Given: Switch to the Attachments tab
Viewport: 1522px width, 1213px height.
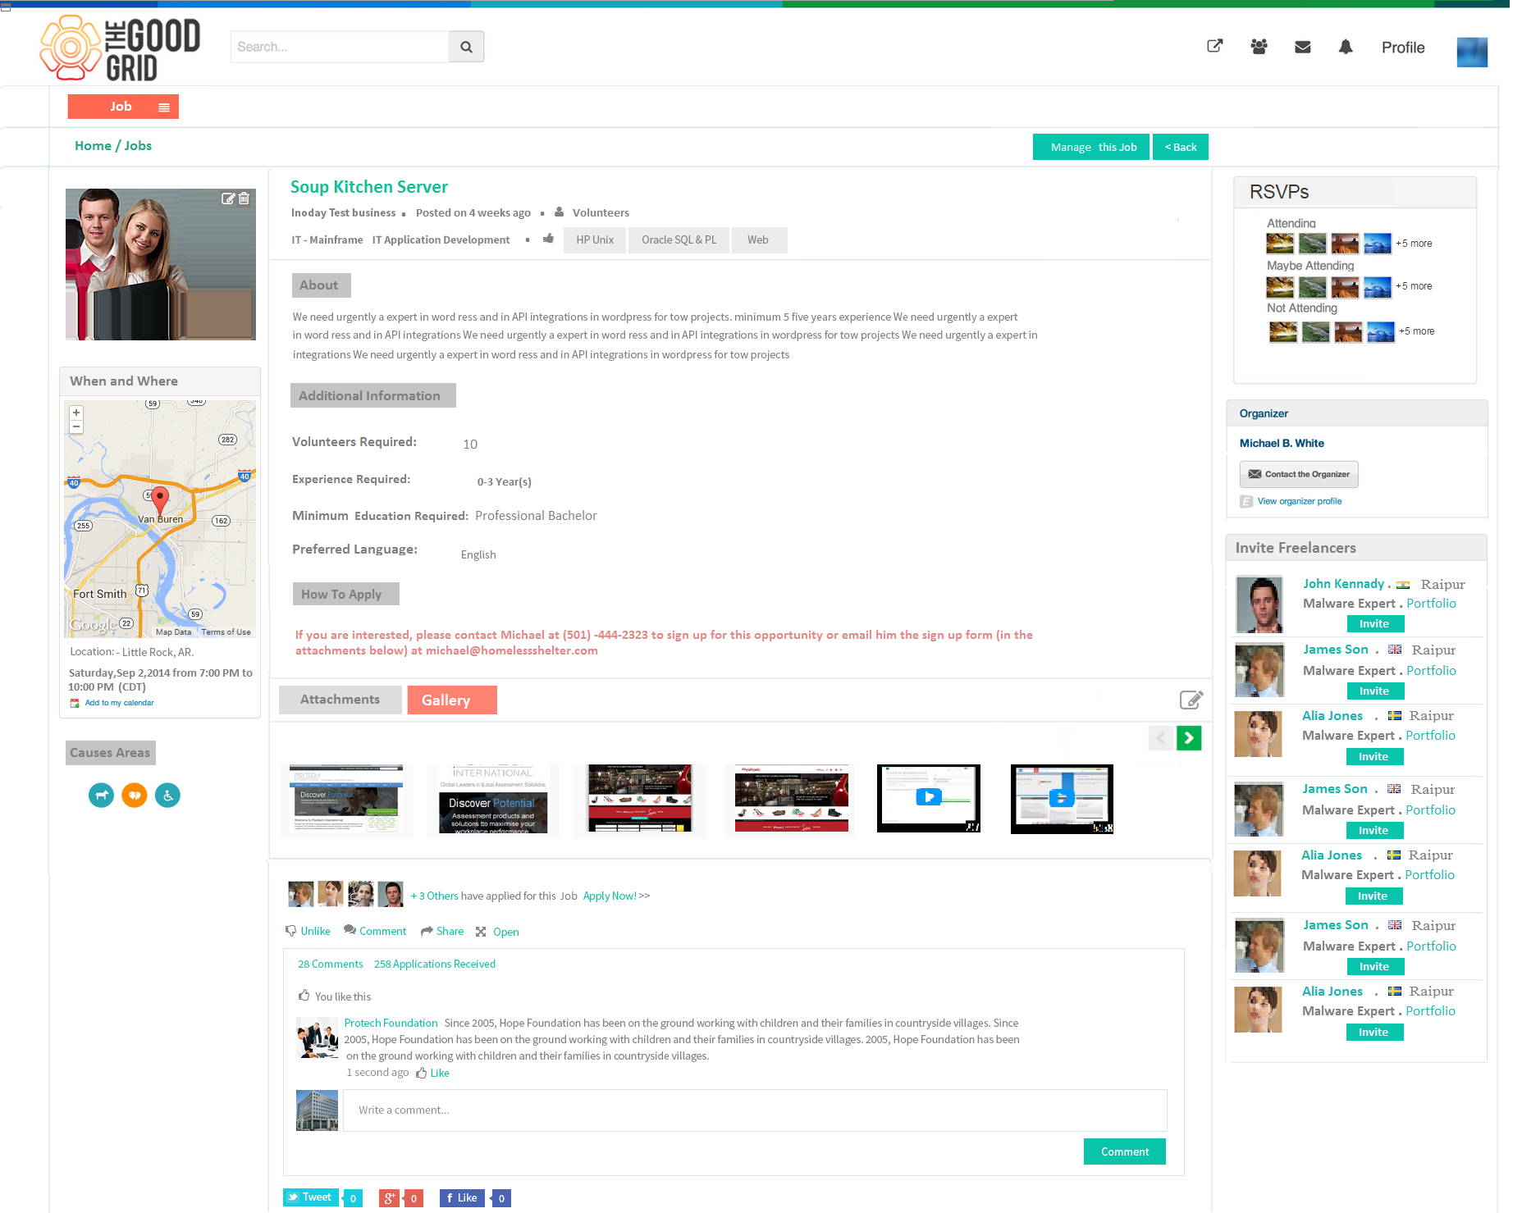Looking at the screenshot, I should [341, 700].
